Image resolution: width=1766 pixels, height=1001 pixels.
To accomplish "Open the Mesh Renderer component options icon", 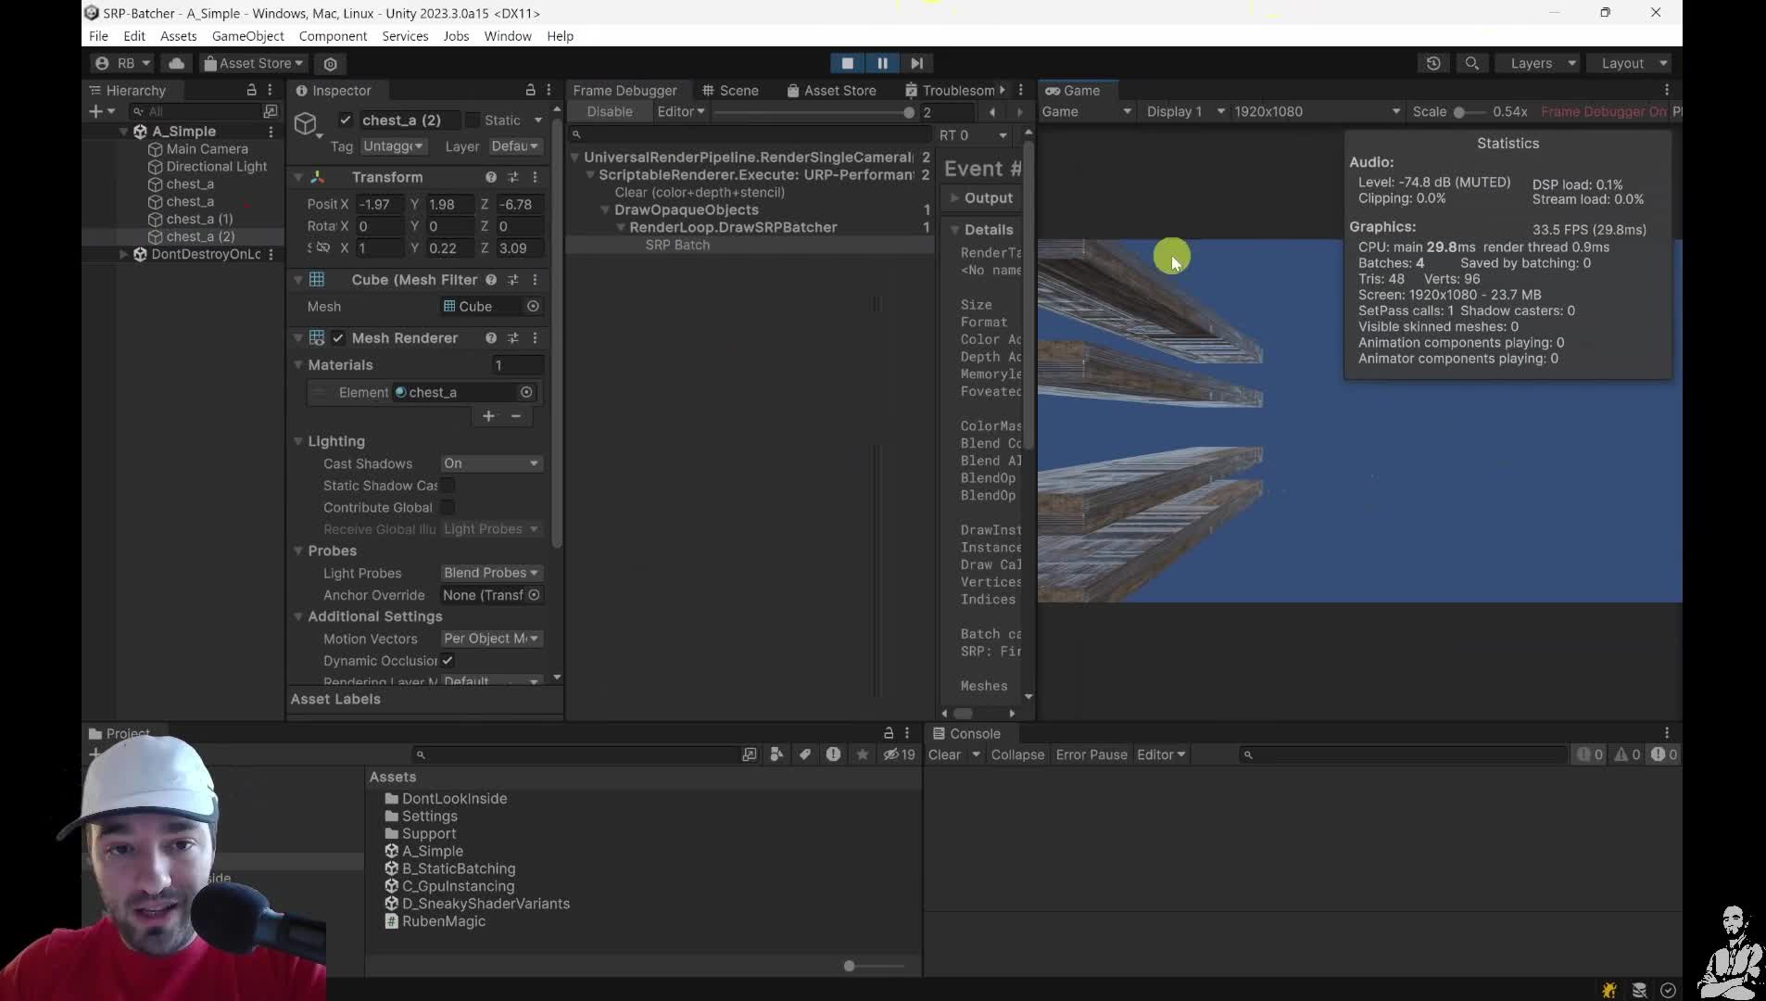I will (x=536, y=338).
